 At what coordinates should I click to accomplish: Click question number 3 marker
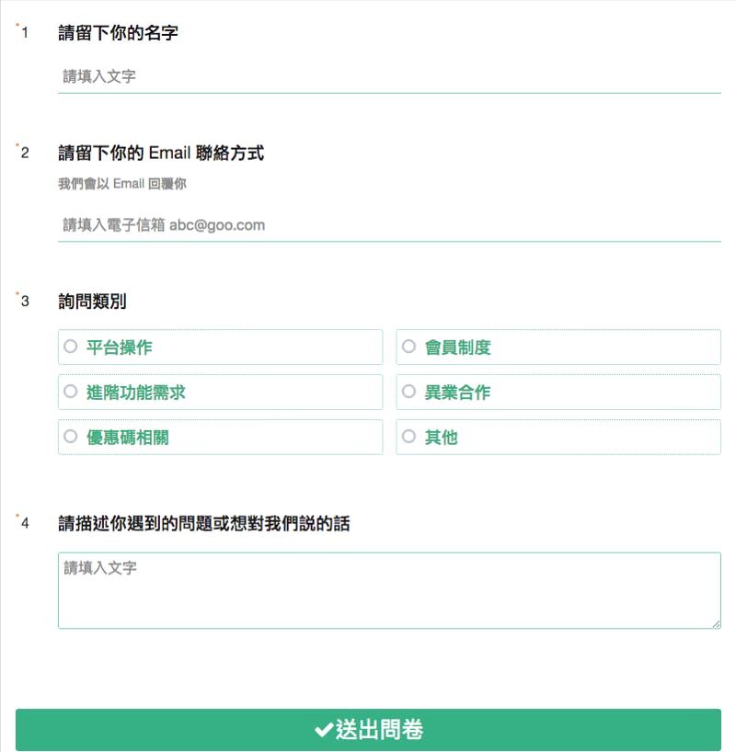(25, 301)
